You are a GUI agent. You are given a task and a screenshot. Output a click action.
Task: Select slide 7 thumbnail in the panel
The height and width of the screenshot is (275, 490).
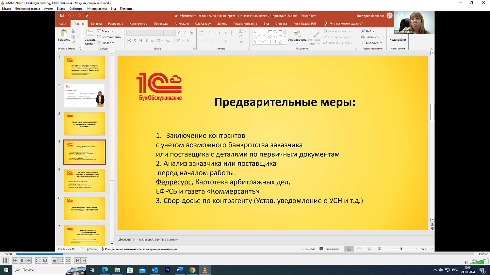[84, 235]
